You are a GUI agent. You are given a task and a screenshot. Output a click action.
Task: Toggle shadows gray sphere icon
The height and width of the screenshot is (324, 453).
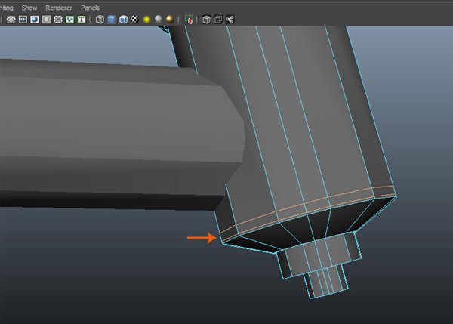click(x=159, y=20)
